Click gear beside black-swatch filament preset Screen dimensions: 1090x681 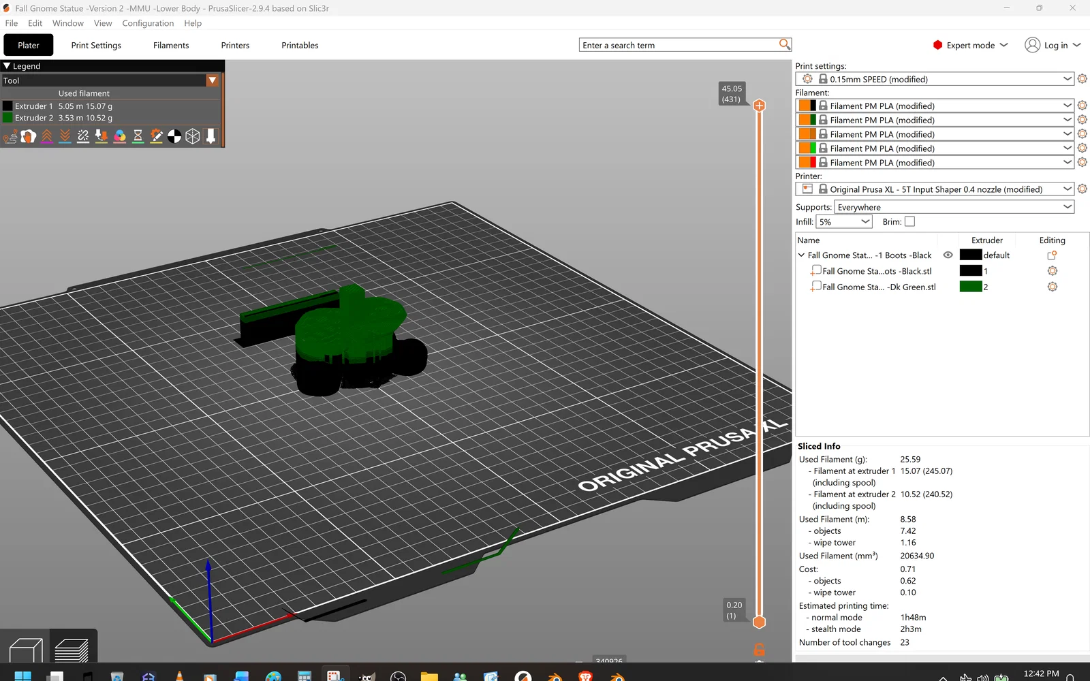point(1083,106)
